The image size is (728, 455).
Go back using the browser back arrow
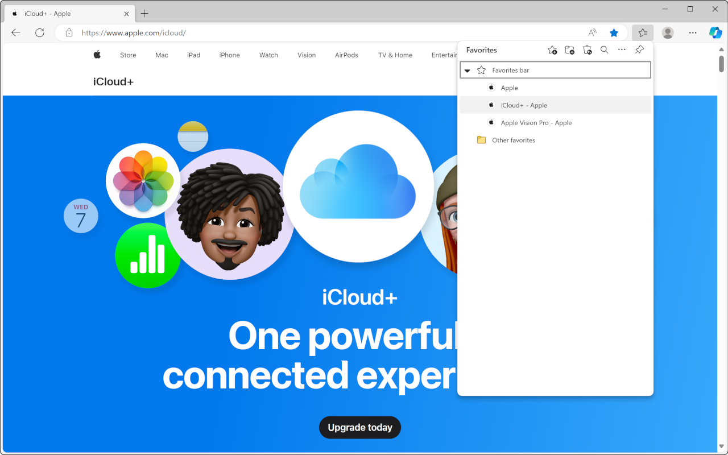(16, 32)
